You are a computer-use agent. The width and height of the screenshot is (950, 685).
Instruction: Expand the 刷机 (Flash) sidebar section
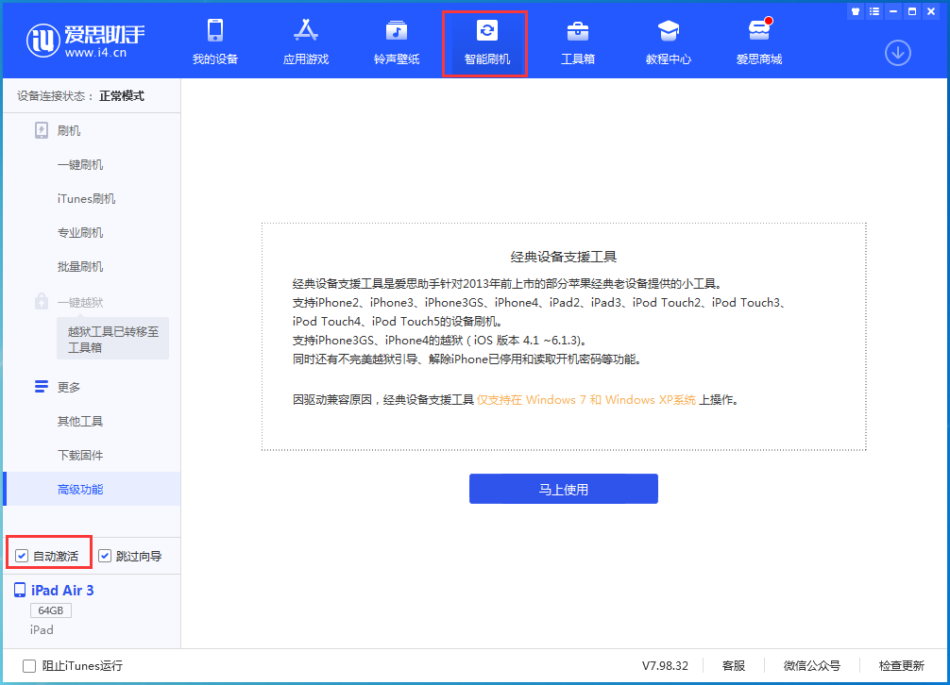(x=68, y=130)
